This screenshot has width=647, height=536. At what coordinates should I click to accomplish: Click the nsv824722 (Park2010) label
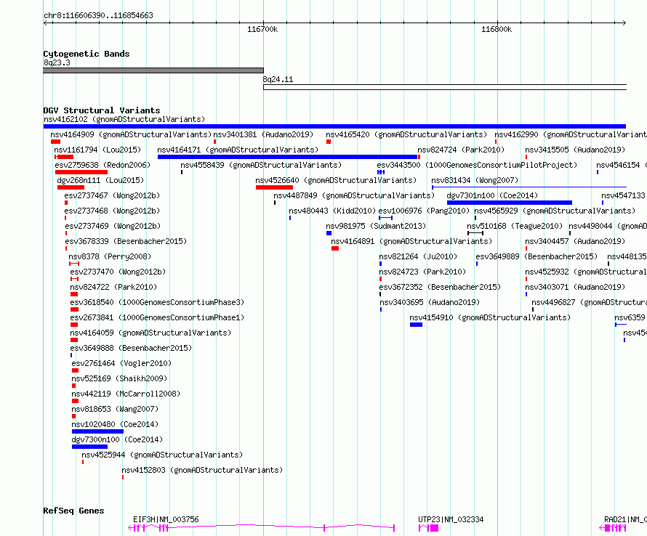click(113, 287)
